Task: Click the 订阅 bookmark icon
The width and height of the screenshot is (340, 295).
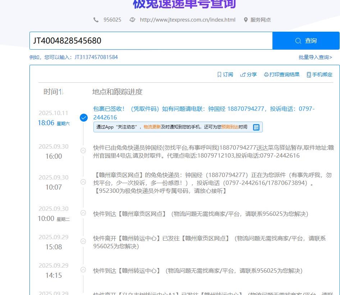Action: click(219, 74)
